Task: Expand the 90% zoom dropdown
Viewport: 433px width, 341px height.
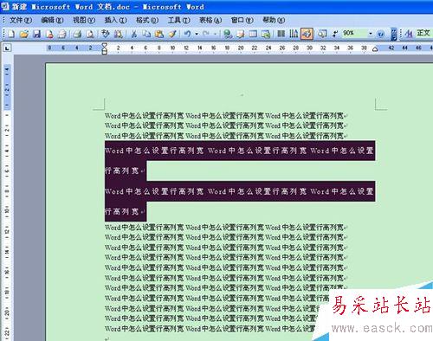Action: coord(371,34)
